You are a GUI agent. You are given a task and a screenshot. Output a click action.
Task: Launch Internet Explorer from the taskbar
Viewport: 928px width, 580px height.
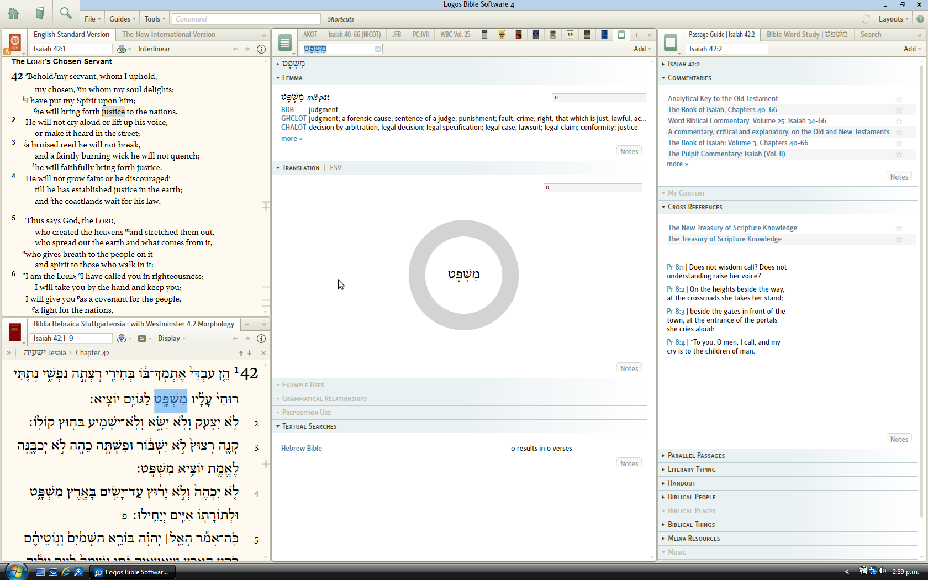[66, 572]
